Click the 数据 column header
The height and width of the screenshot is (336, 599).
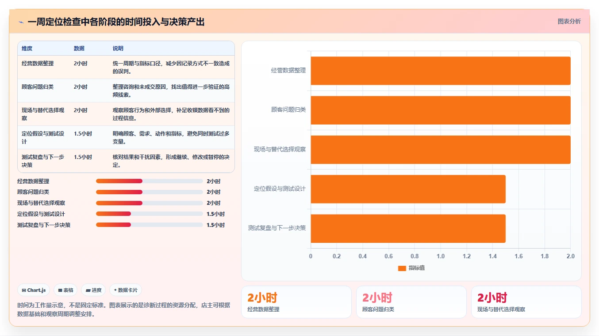click(x=79, y=49)
